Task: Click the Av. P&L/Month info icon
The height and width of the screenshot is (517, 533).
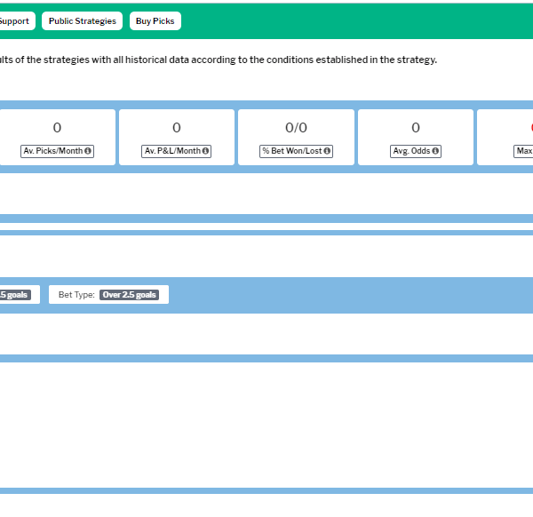Action: pos(205,151)
